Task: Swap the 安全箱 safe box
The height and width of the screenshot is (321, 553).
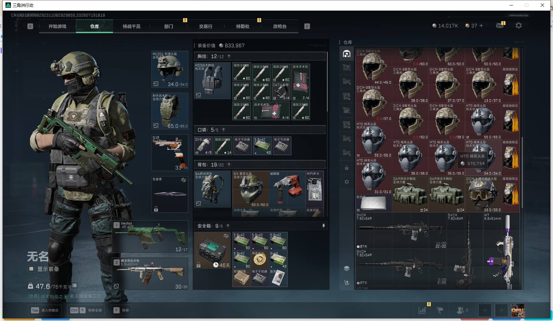Action: pyautogui.click(x=226, y=236)
